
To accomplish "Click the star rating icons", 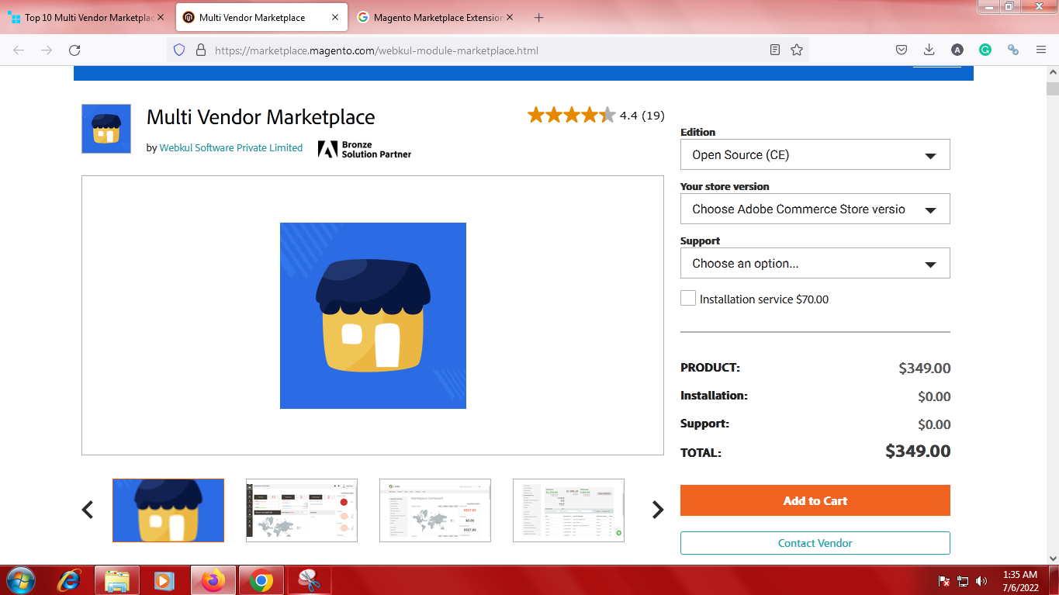I will tap(571, 116).
